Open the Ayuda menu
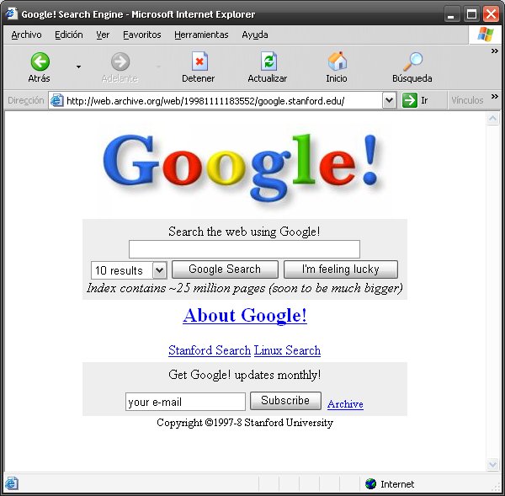Image resolution: width=505 pixels, height=496 pixels. pos(255,35)
